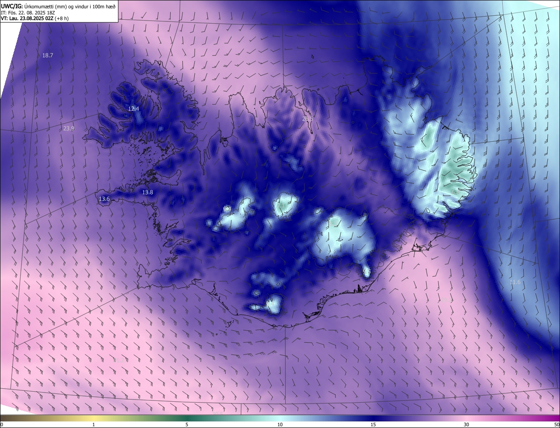560x428 pixels.
Task: Click the map value 13.6
Action: 104,199
